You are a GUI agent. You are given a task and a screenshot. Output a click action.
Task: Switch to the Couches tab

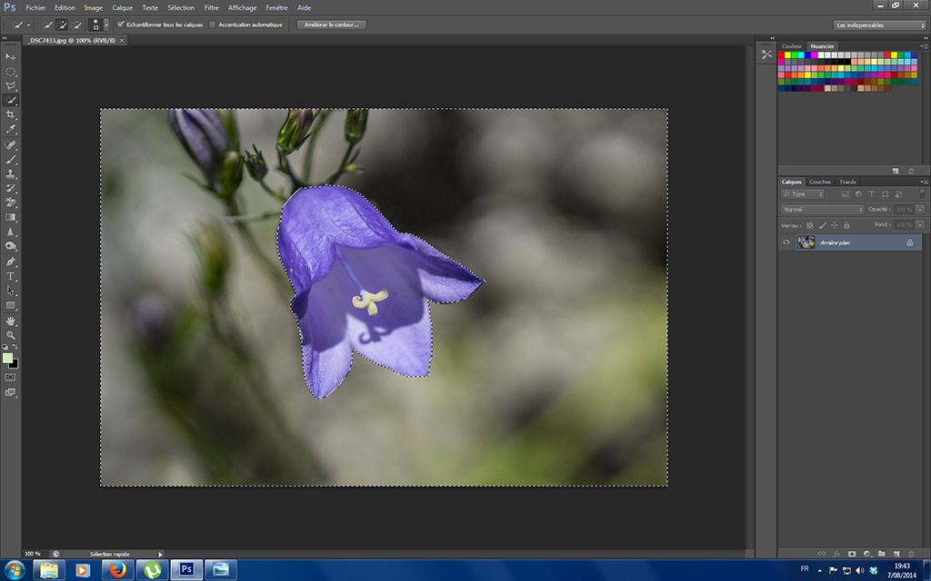coord(820,182)
